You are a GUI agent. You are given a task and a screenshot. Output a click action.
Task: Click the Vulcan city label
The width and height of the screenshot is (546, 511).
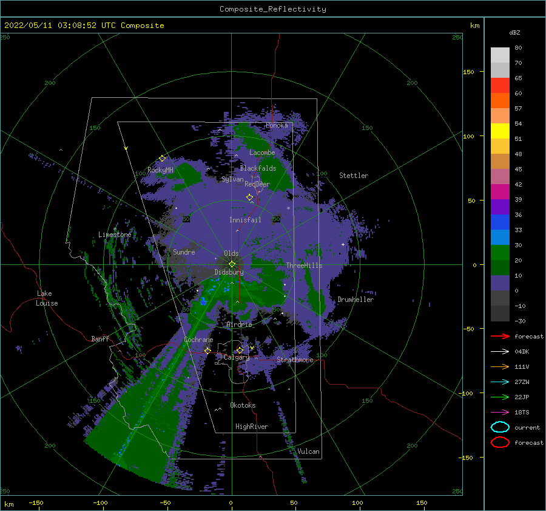pos(309,451)
